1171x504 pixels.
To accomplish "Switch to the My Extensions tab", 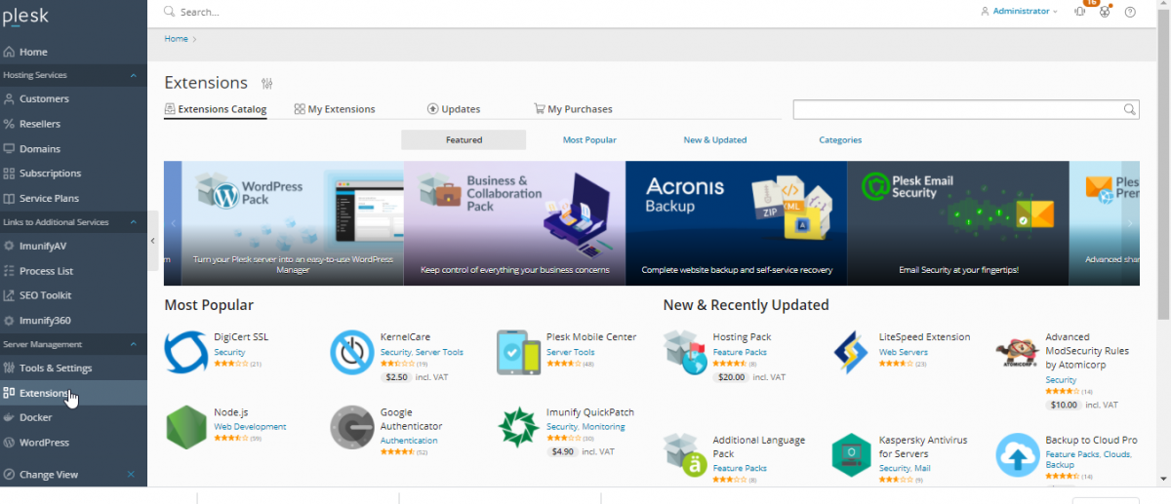I will point(335,109).
